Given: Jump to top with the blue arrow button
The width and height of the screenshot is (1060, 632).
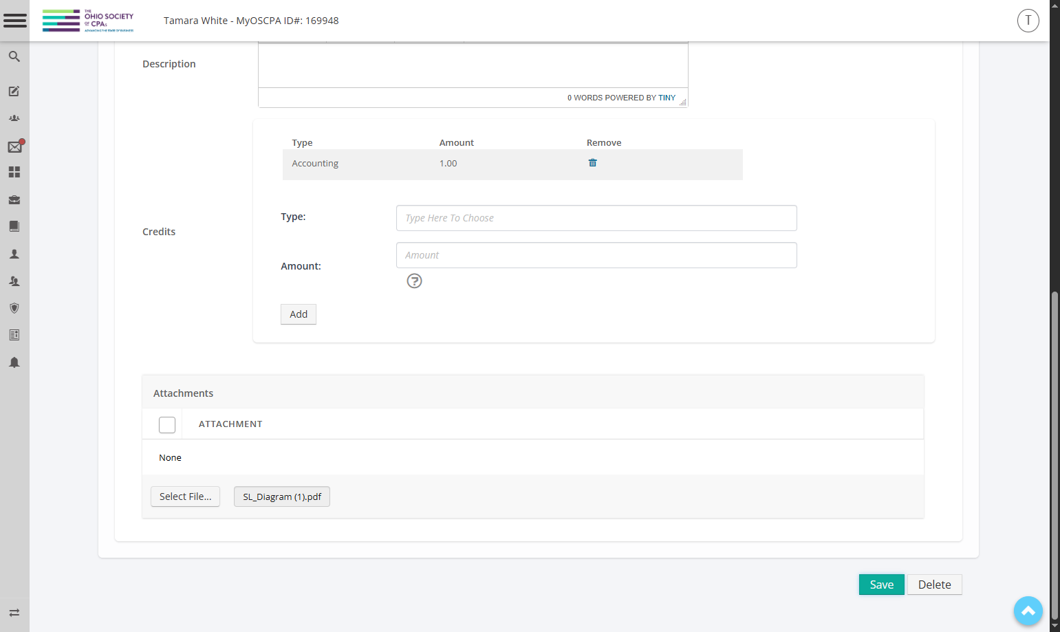Looking at the screenshot, I should [1028, 611].
